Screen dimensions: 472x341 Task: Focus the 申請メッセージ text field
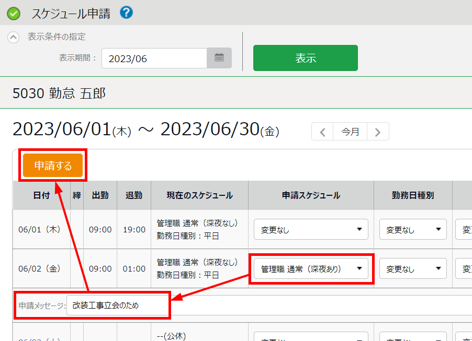118,305
